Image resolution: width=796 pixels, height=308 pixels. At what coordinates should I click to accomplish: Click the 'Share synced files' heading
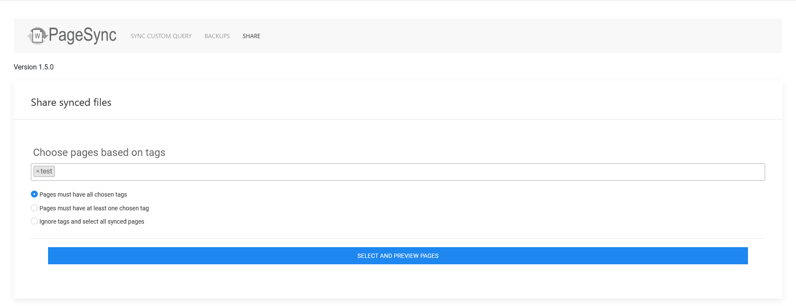pos(71,102)
